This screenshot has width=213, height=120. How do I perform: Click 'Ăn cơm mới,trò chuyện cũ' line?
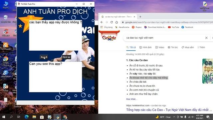144,90
